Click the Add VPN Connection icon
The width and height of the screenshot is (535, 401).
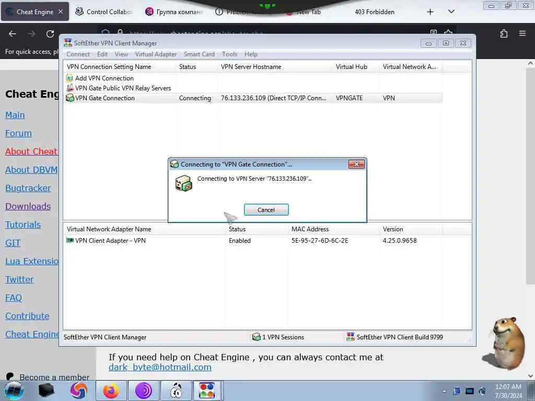[x=69, y=78]
